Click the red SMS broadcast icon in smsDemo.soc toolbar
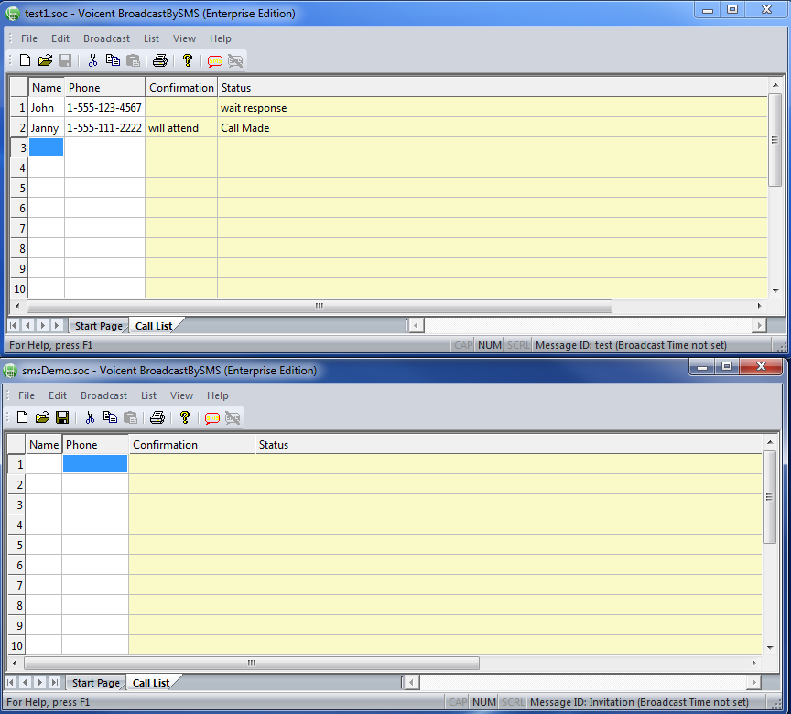Image resolution: width=791 pixels, height=714 pixels. coord(211,418)
